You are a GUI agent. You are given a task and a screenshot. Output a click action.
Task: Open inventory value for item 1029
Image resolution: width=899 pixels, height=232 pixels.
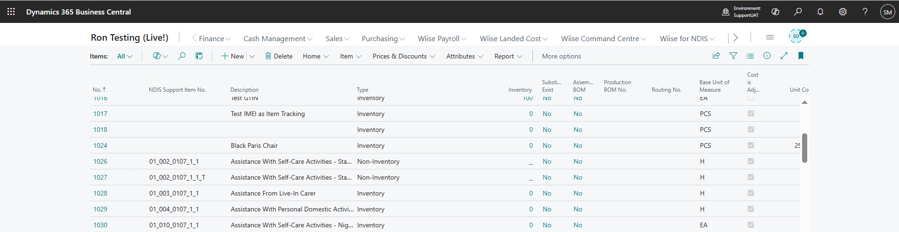pos(531,209)
